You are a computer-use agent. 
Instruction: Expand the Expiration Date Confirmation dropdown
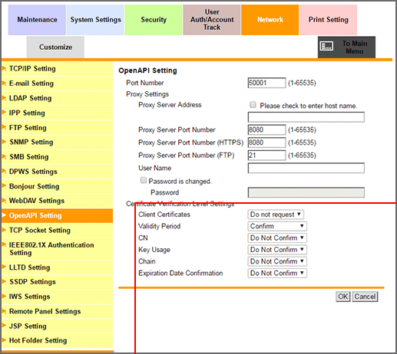tap(277, 273)
